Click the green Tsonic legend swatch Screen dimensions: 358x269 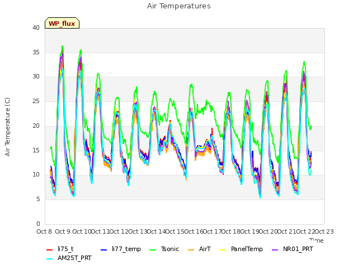(x=153, y=250)
